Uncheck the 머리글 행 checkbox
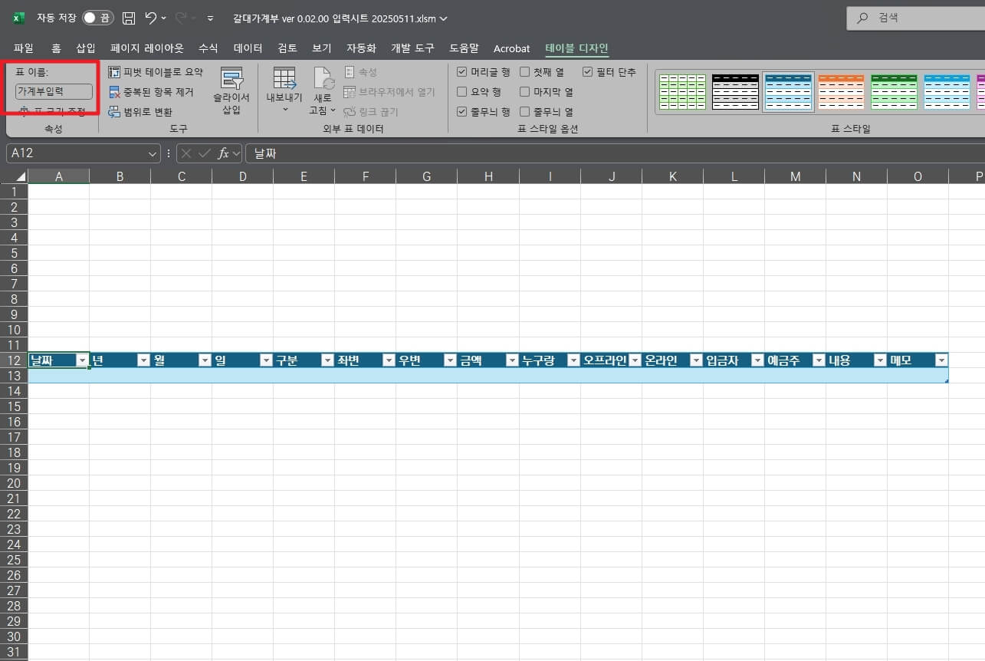 [462, 72]
